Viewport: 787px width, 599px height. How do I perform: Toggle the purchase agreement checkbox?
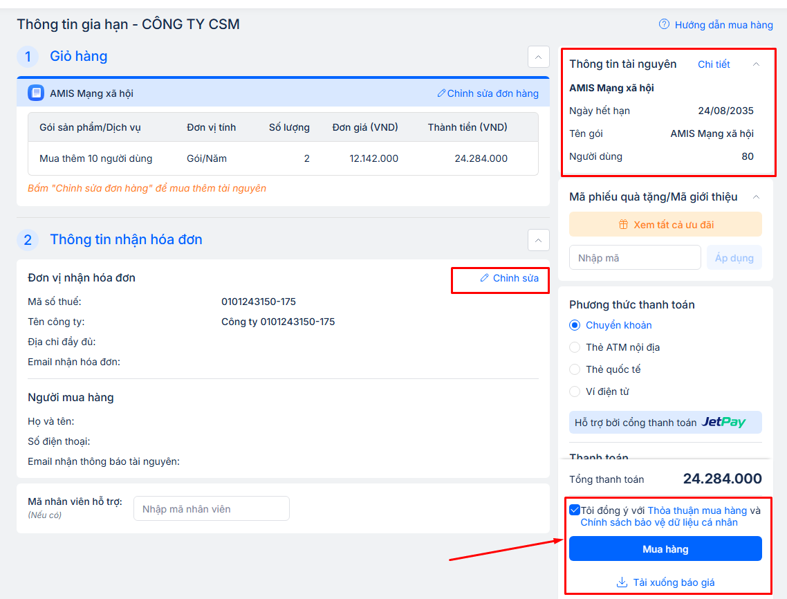(575, 510)
